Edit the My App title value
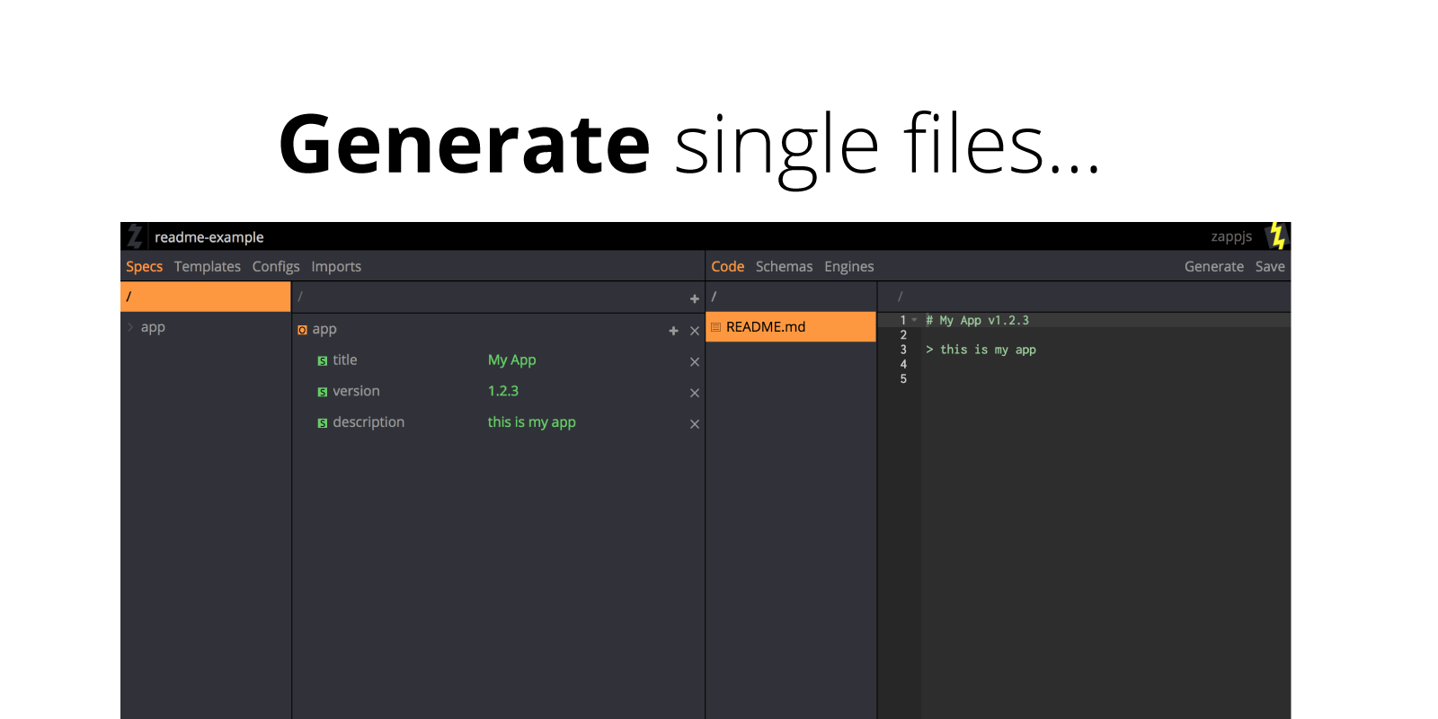 tap(512, 359)
